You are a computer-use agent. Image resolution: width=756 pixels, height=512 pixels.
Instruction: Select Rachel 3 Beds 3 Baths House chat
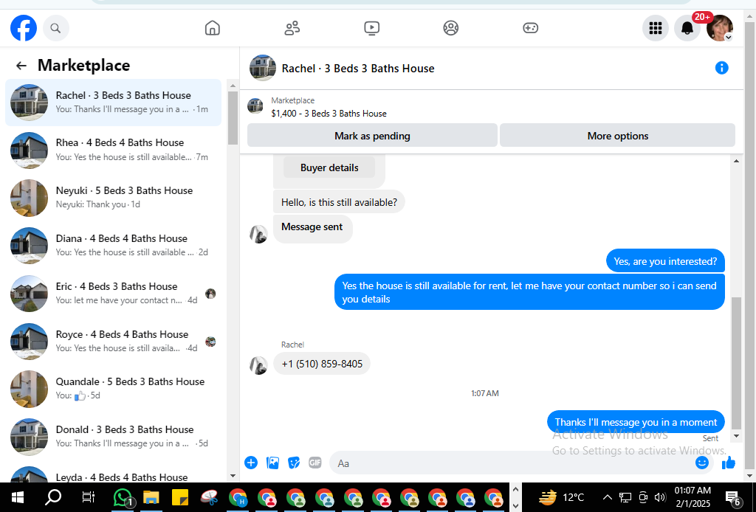click(x=113, y=102)
